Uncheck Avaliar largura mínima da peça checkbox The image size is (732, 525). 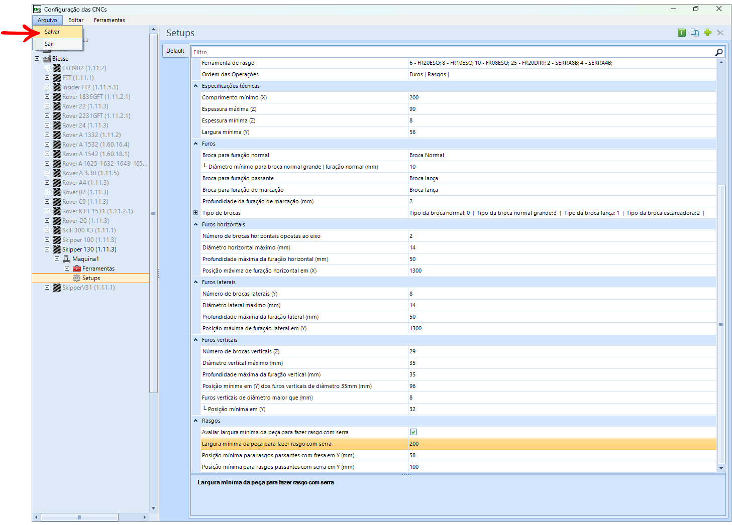[413, 432]
